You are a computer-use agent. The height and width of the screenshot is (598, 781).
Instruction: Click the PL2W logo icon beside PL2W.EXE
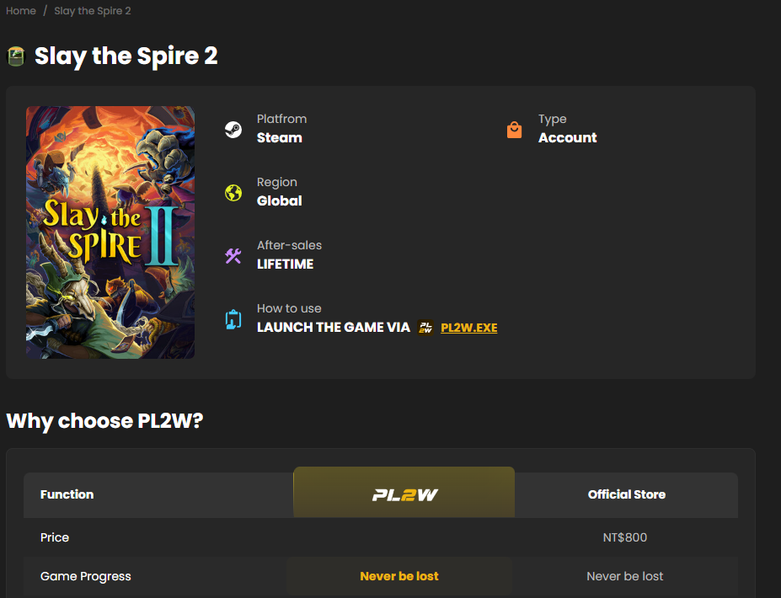425,328
